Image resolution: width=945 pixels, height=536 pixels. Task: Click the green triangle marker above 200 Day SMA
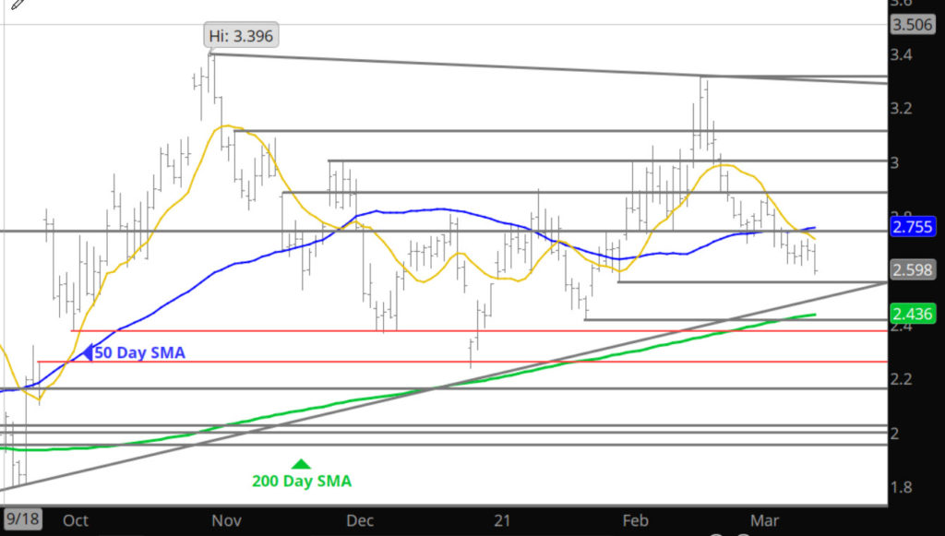point(301,463)
